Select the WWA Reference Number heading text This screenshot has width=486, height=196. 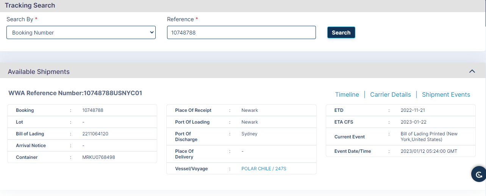click(x=75, y=93)
